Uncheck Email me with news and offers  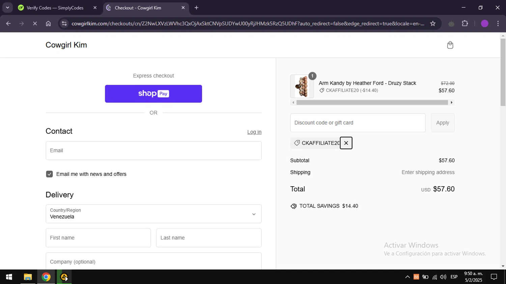tap(49, 174)
